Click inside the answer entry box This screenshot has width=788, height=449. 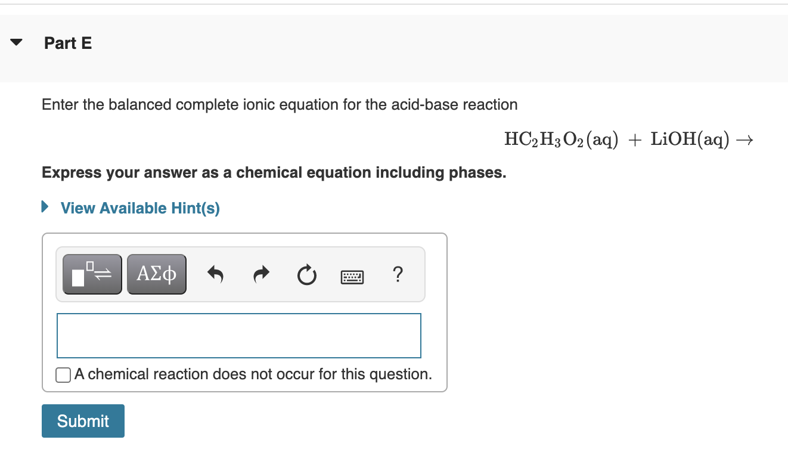[238, 335]
